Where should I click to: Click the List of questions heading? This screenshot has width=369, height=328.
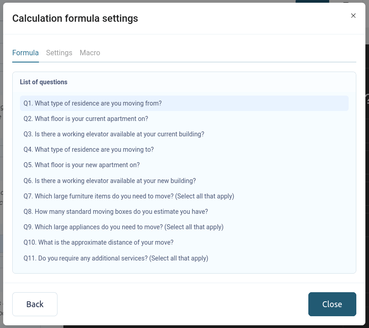(43, 82)
